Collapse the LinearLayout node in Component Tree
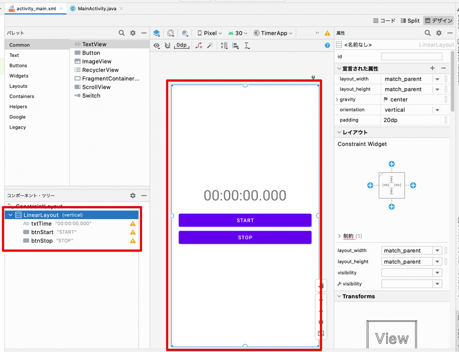 click(10, 215)
